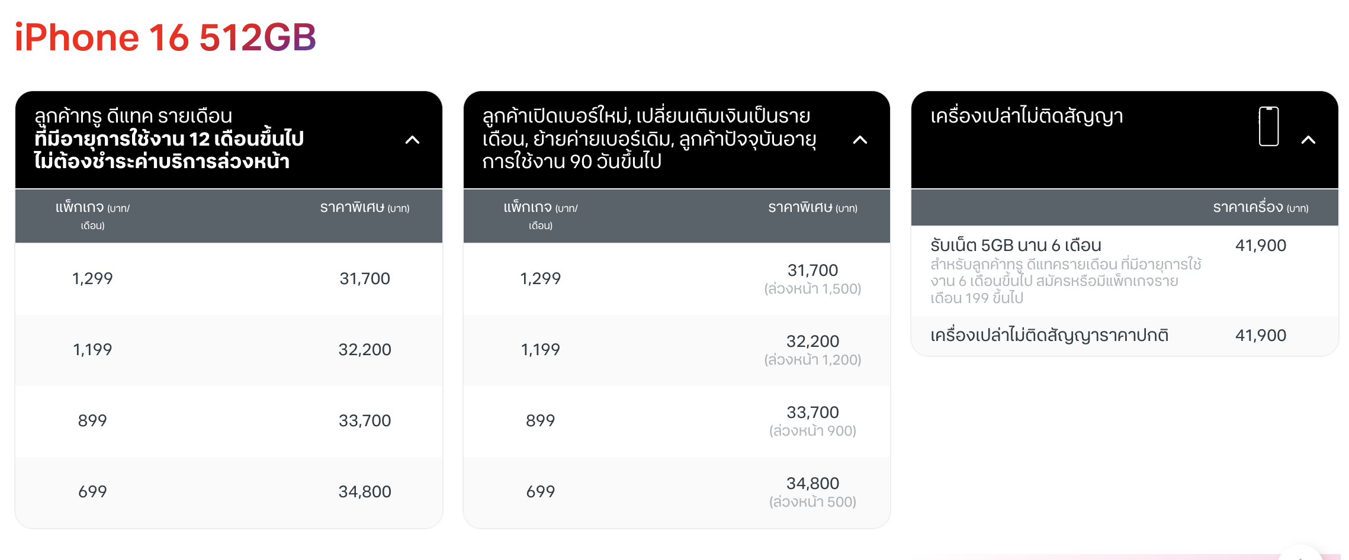
Task: Collapse the new-number customers table chevron
Action: pos(860,140)
